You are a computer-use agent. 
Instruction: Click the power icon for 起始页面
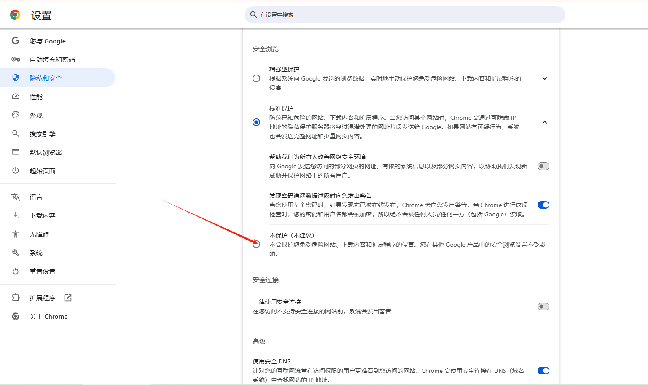point(16,171)
